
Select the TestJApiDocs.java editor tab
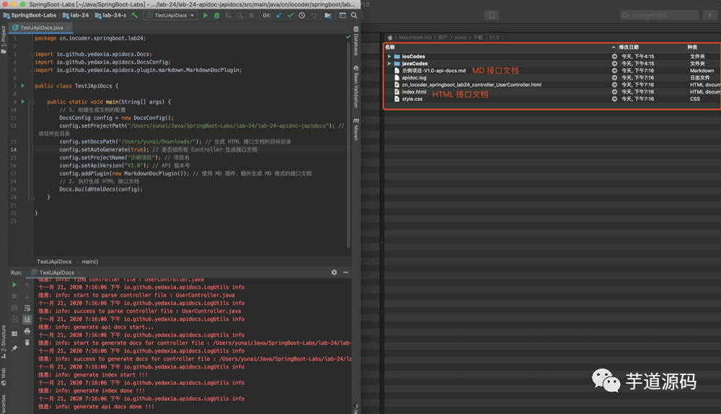41,27
